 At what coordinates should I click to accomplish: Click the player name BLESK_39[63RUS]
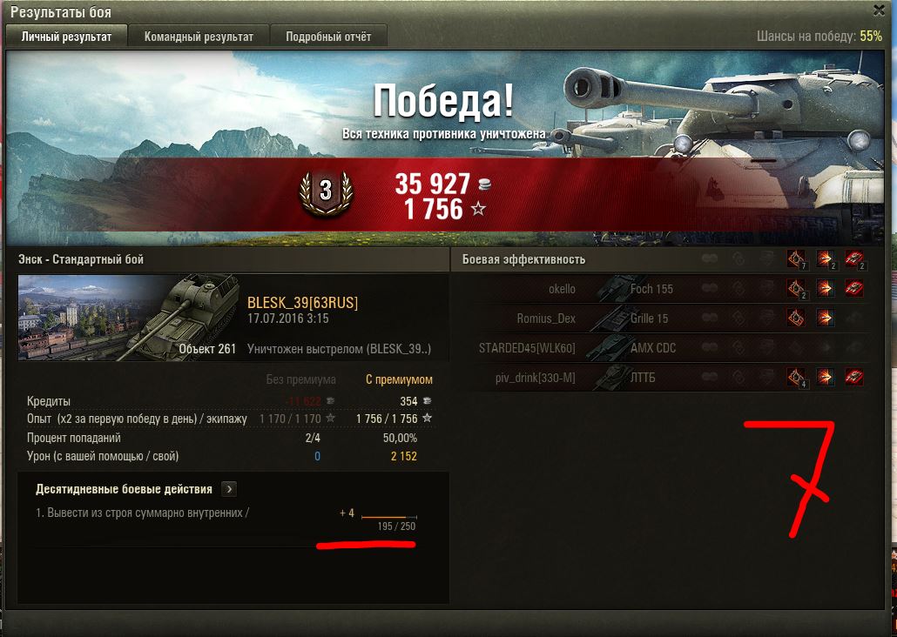pyautogui.click(x=302, y=303)
